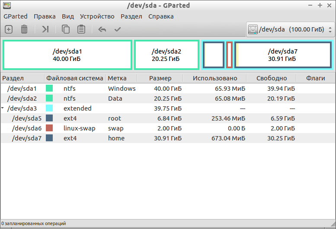
Task: Select the /dev/sda2 row in partition list
Action: (168, 99)
